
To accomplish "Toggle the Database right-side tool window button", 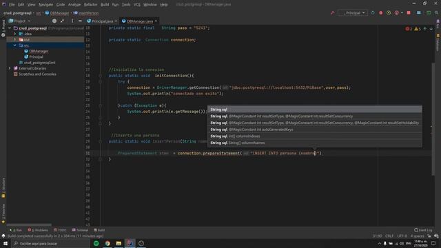I will (438, 43).
